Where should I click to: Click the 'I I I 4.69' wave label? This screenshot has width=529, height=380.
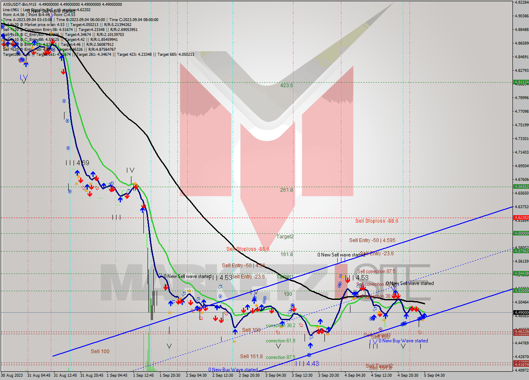tap(77, 163)
